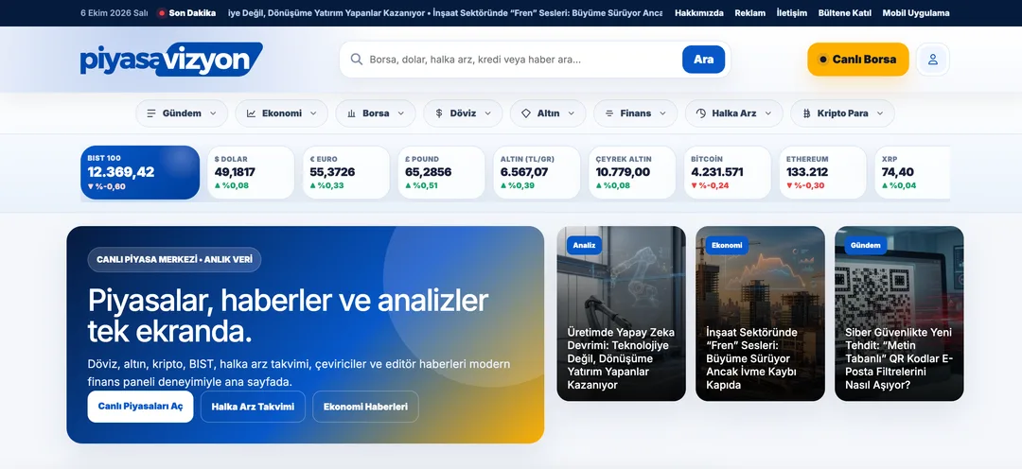Click Canlı Piyasa Merkezi badge
The height and width of the screenshot is (469, 1022).
pyautogui.click(x=174, y=259)
